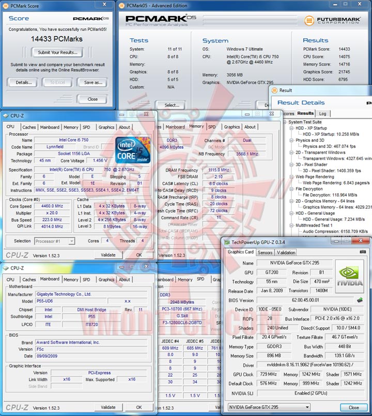Click the Save as... button
Image resolution: width=372 pixels, height=416 pixels.
(x=92, y=82)
